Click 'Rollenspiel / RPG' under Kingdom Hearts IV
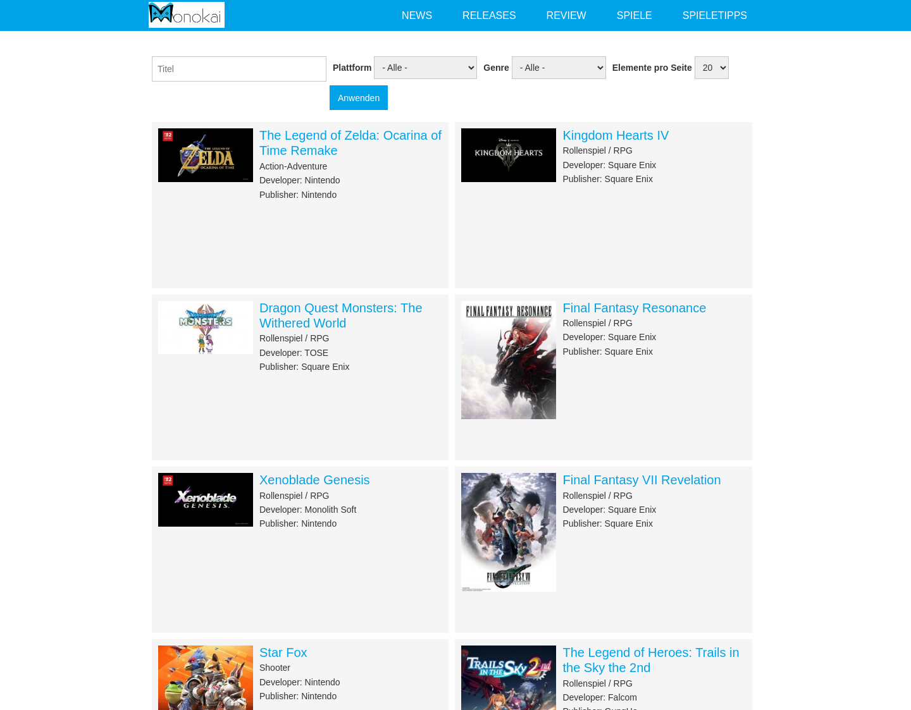 pos(597,150)
